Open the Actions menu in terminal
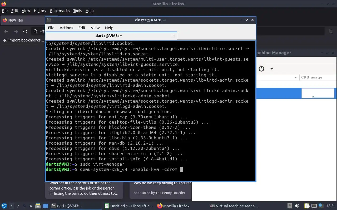This screenshot has height=210, width=337. click(66, 28)
